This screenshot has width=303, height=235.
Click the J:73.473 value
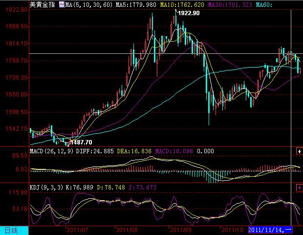pos(142,187)
